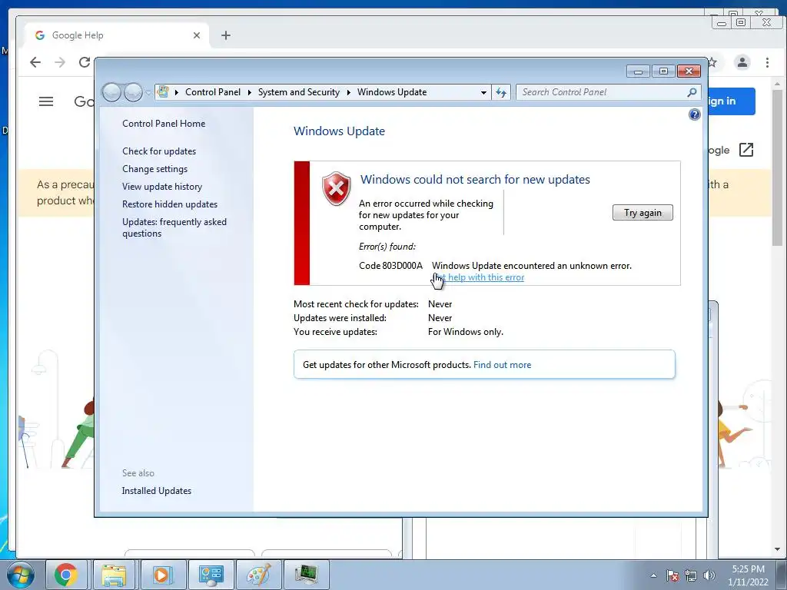Click the external link icon on Google Help page
Viewport: 787px width, 590px height.
(x=746, y=150)
